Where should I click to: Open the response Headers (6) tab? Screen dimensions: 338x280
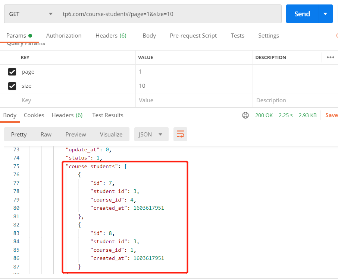(x=67, y=115)
